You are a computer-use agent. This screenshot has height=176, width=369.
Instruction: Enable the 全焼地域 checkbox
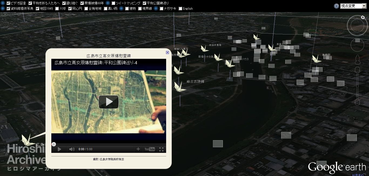[x=86, y=8]
